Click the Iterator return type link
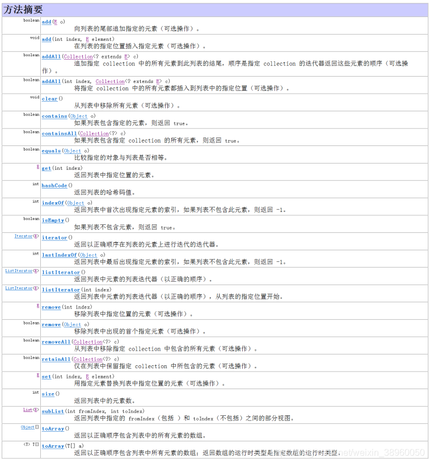Image resolution: width=430 pixels, height=463 pixels. click(x=23, y=236)
